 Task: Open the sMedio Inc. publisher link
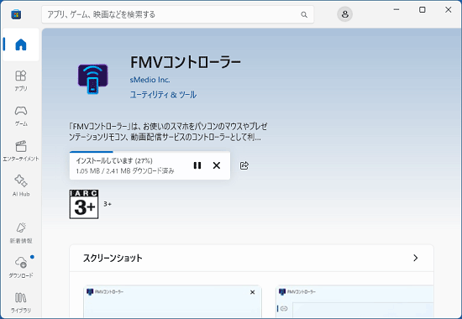[150, 80]
